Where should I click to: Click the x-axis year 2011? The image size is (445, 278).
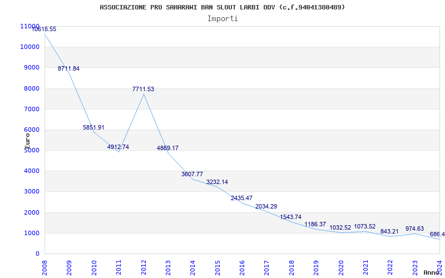pyautogui.click(x=118, y=268)
